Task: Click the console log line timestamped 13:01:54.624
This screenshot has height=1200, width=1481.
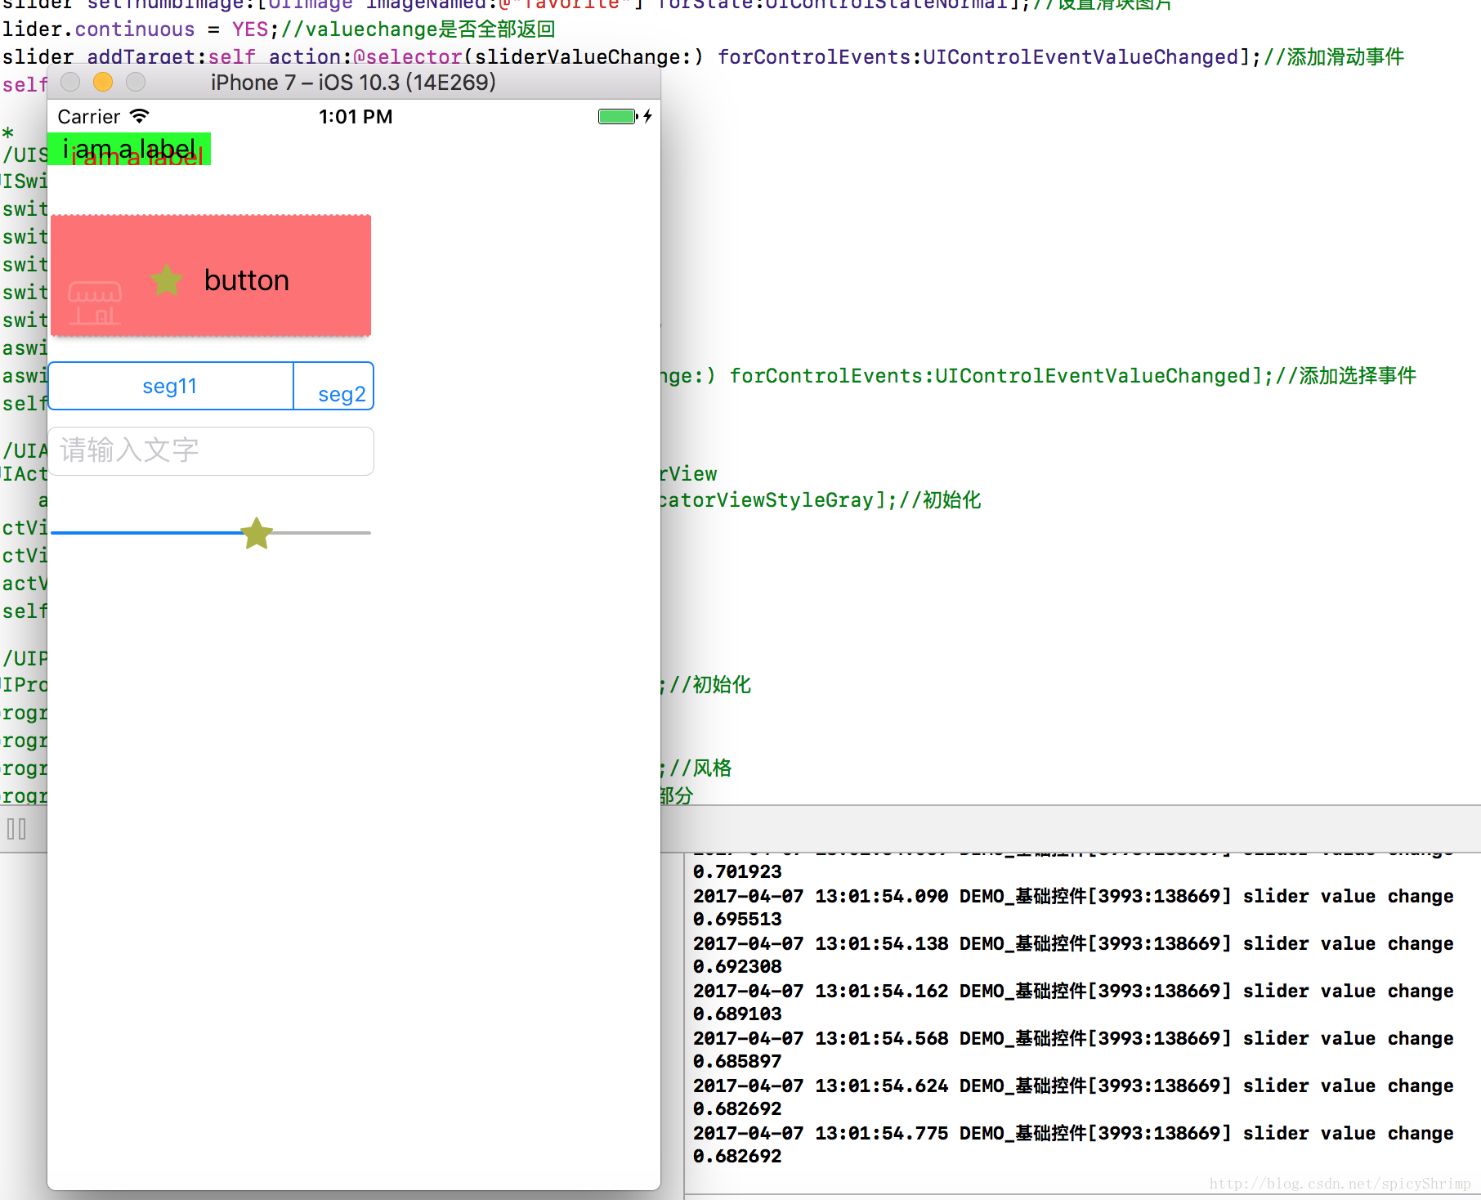Action: 1073,1086
